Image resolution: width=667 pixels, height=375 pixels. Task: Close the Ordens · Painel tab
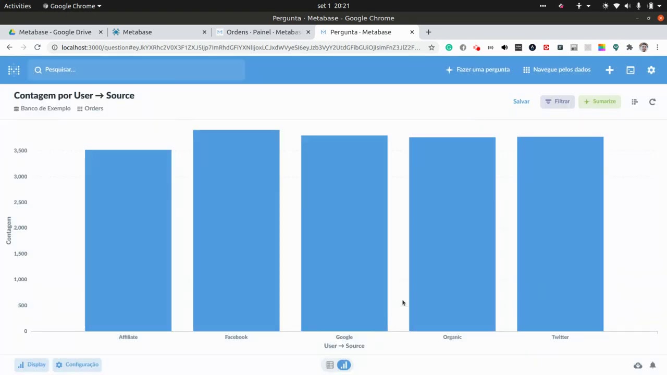click(308, 32)
